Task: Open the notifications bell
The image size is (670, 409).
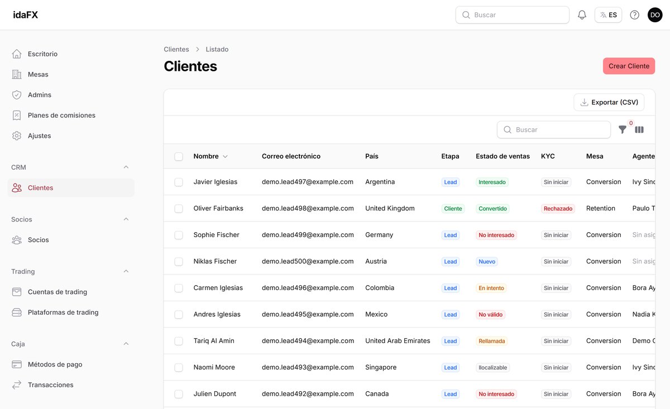Action: 582,15
